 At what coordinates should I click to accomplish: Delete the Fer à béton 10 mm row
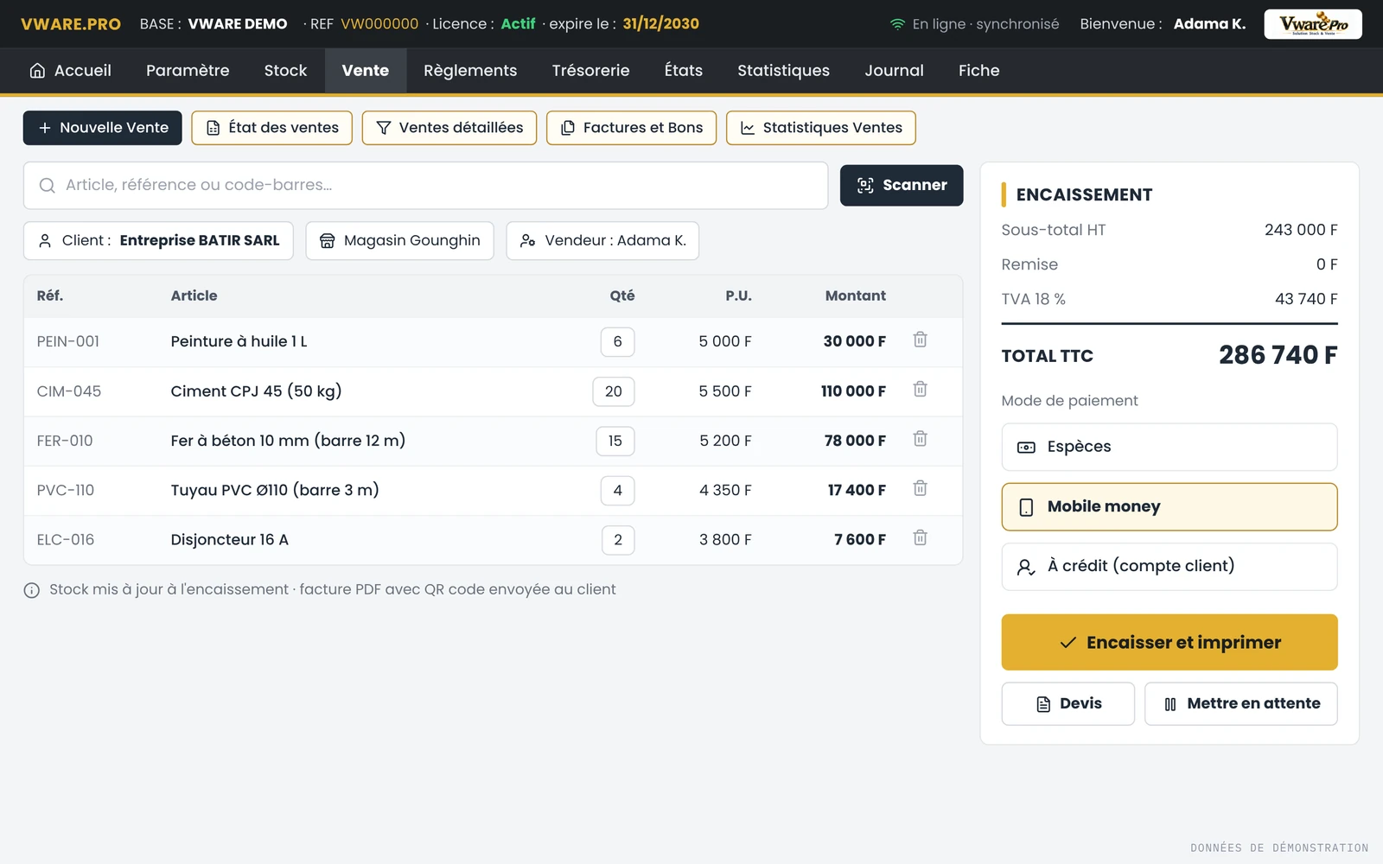(x=921, y=439)
